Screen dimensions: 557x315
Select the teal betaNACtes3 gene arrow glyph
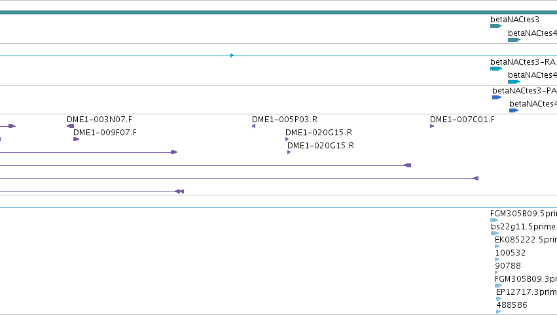click(x=496, y=26)
